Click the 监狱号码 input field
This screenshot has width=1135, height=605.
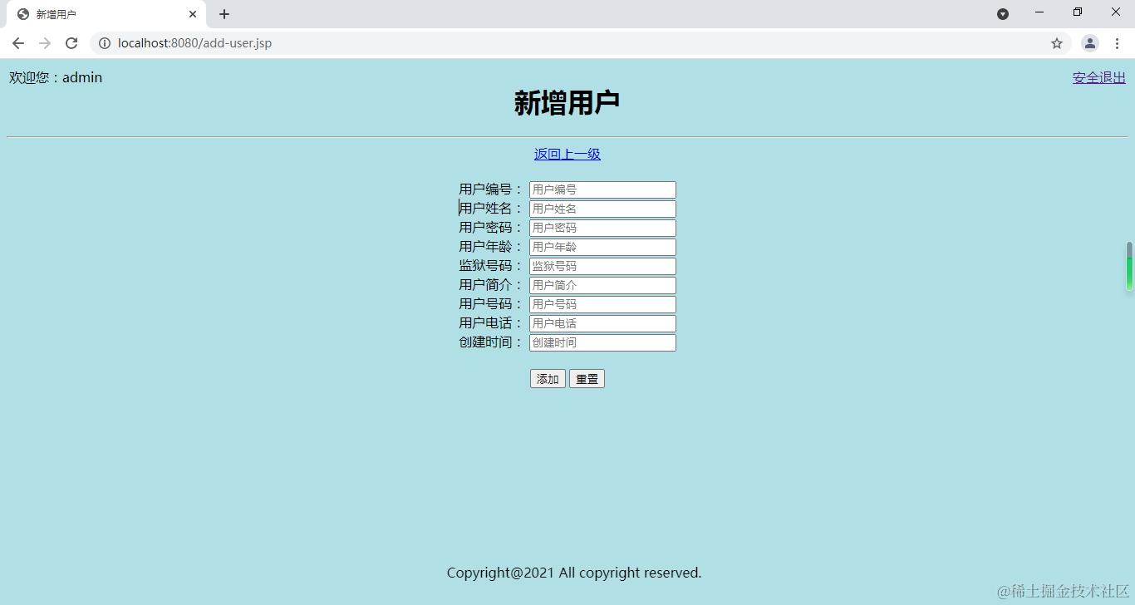tap(602, 265)
